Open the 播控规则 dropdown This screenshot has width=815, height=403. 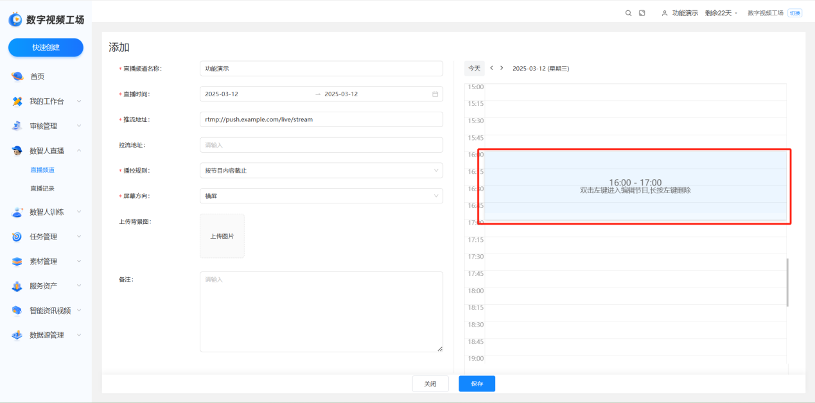(x=321, y=171)
